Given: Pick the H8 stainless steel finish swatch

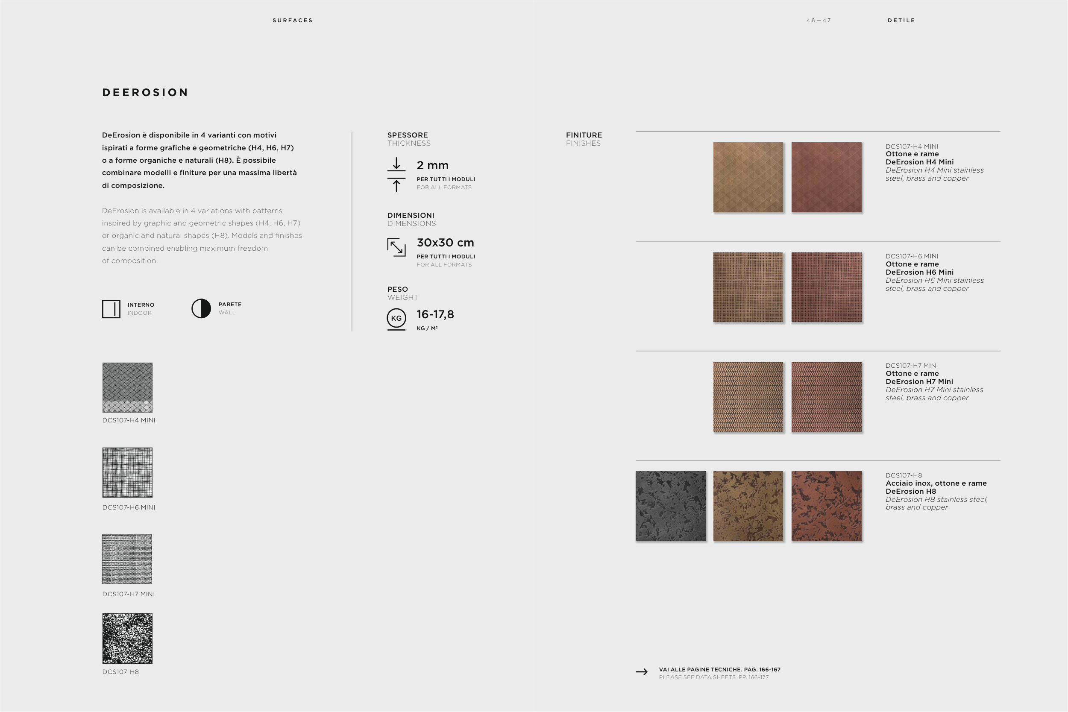Looking at the screenshot, I should (670, 506).
